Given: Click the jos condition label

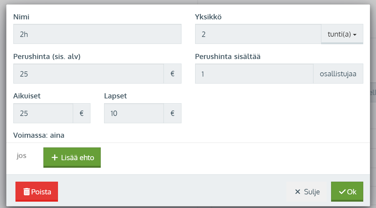Looking at the screenshot, I should pos(22,156).
